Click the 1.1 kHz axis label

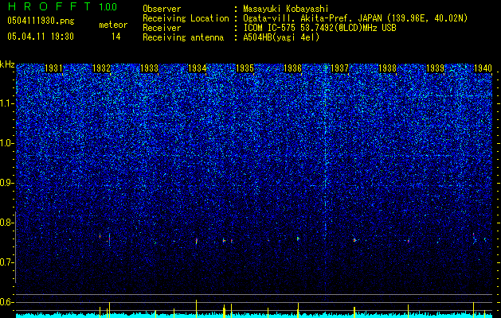(x=7, y=104)
